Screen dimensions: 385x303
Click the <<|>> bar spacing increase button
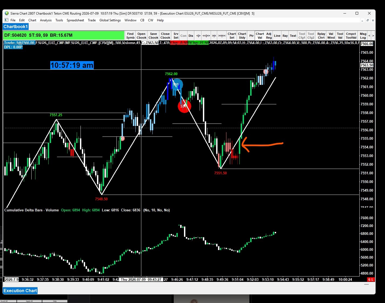pos(206,36)
